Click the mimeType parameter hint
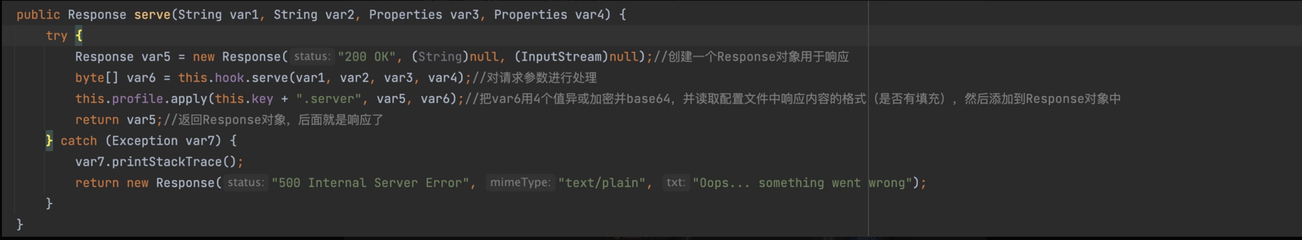 tap(520, 182)
